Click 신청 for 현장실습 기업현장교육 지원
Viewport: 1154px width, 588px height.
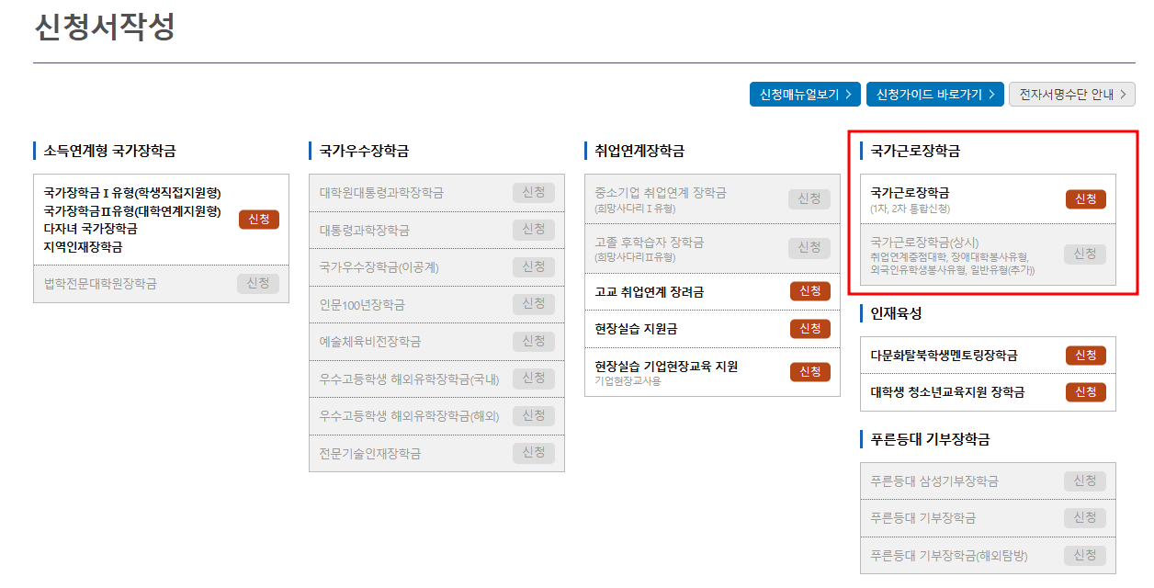809,371
